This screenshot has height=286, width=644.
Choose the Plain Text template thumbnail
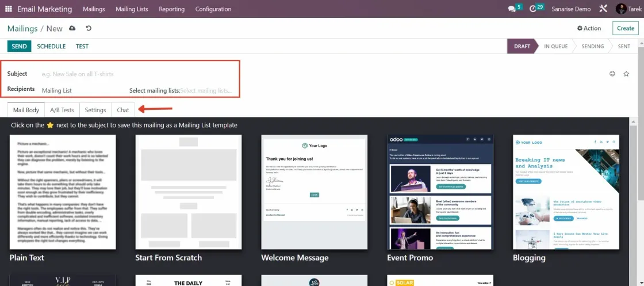pos(63,192)
